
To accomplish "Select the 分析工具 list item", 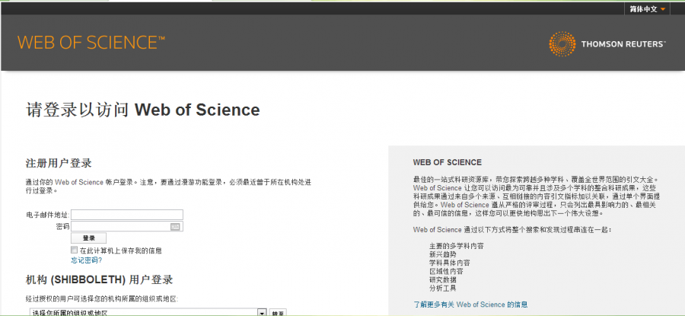I will click(443, 289).
